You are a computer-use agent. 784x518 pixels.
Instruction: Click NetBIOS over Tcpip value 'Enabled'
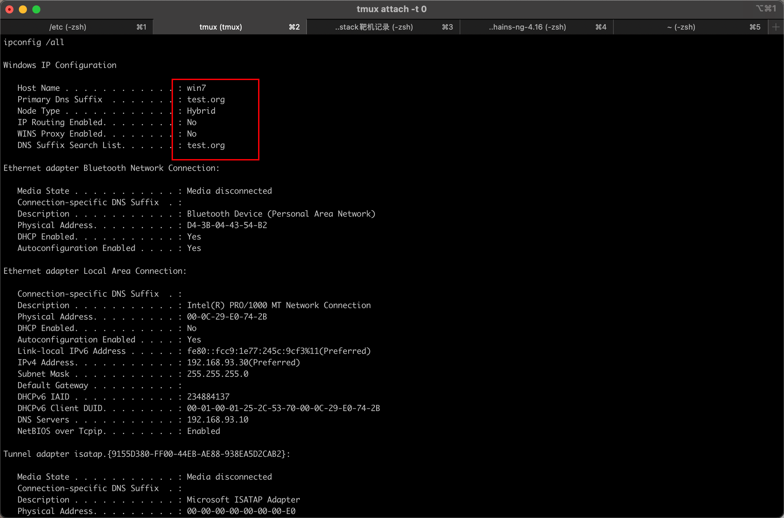(x=204, y=431)
